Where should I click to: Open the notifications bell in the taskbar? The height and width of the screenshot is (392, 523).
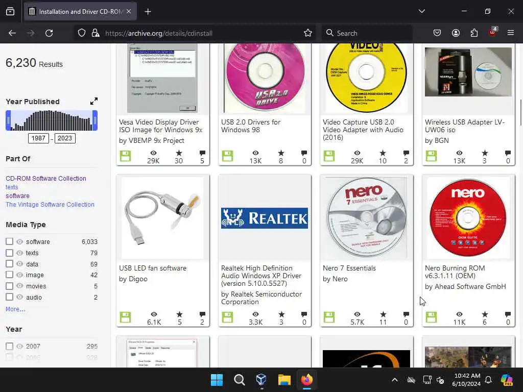(x=488, y=380)
